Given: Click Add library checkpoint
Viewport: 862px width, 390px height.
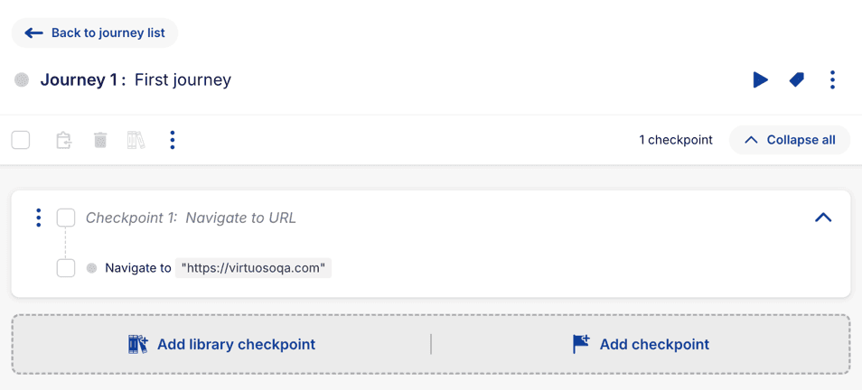Looking at the screenshot, I should coord(221,344).
